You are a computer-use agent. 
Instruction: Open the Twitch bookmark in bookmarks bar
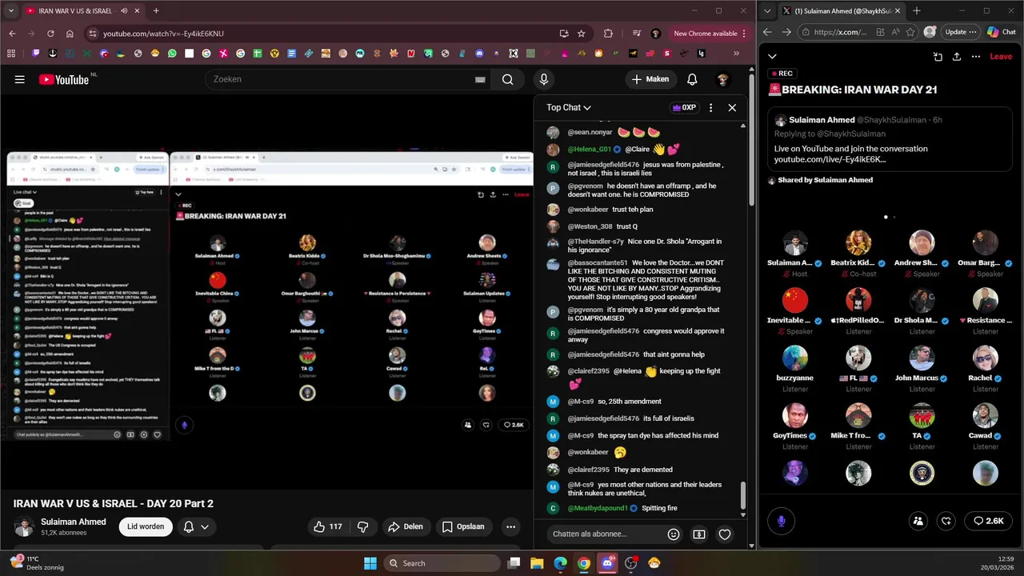pos(36,54)
